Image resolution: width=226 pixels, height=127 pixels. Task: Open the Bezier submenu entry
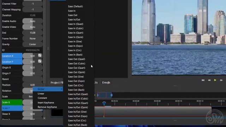[48, 89]
